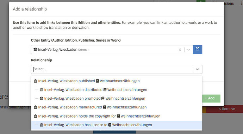This screenshot has height=134, width=243.
Task: Choose 'promoted Weihnachtserzählungen' relationship
Action: click(117, 98)
